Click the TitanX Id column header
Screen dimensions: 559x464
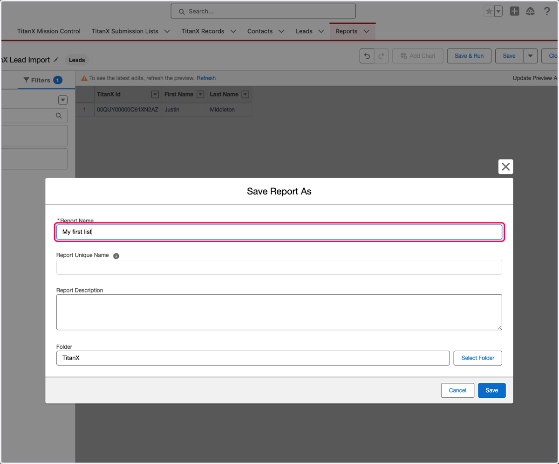(x=128, y=94)
